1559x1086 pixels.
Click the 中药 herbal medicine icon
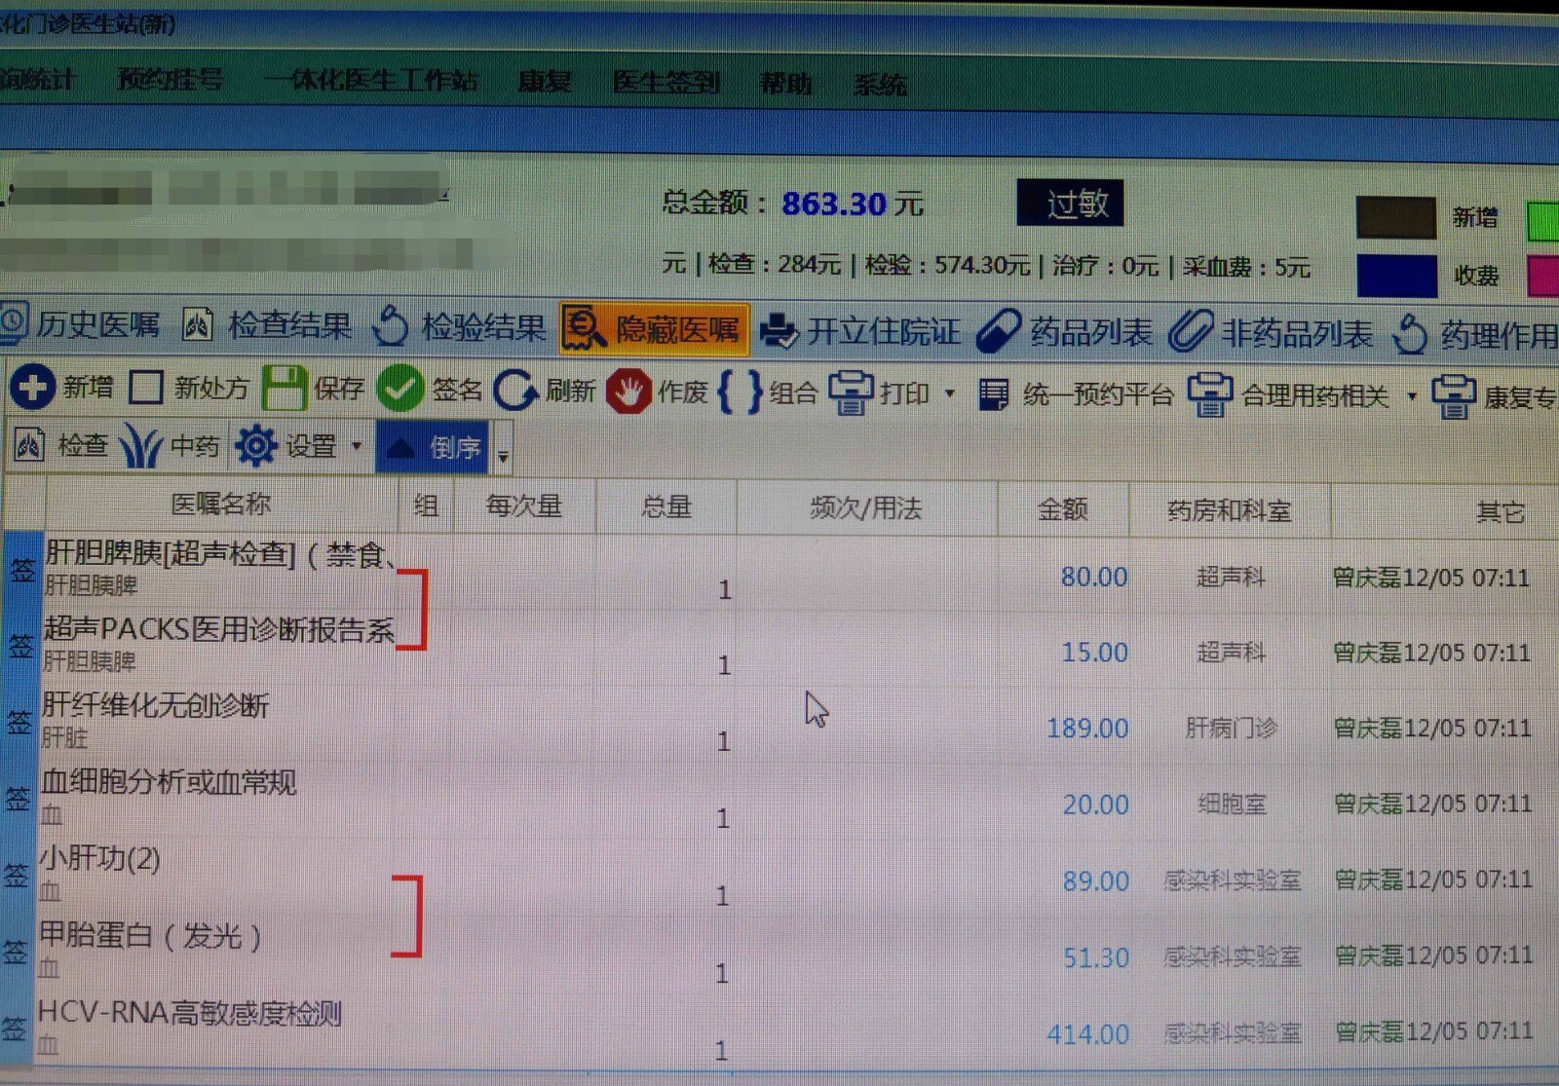pyautogui.click(x=139, y=447)
